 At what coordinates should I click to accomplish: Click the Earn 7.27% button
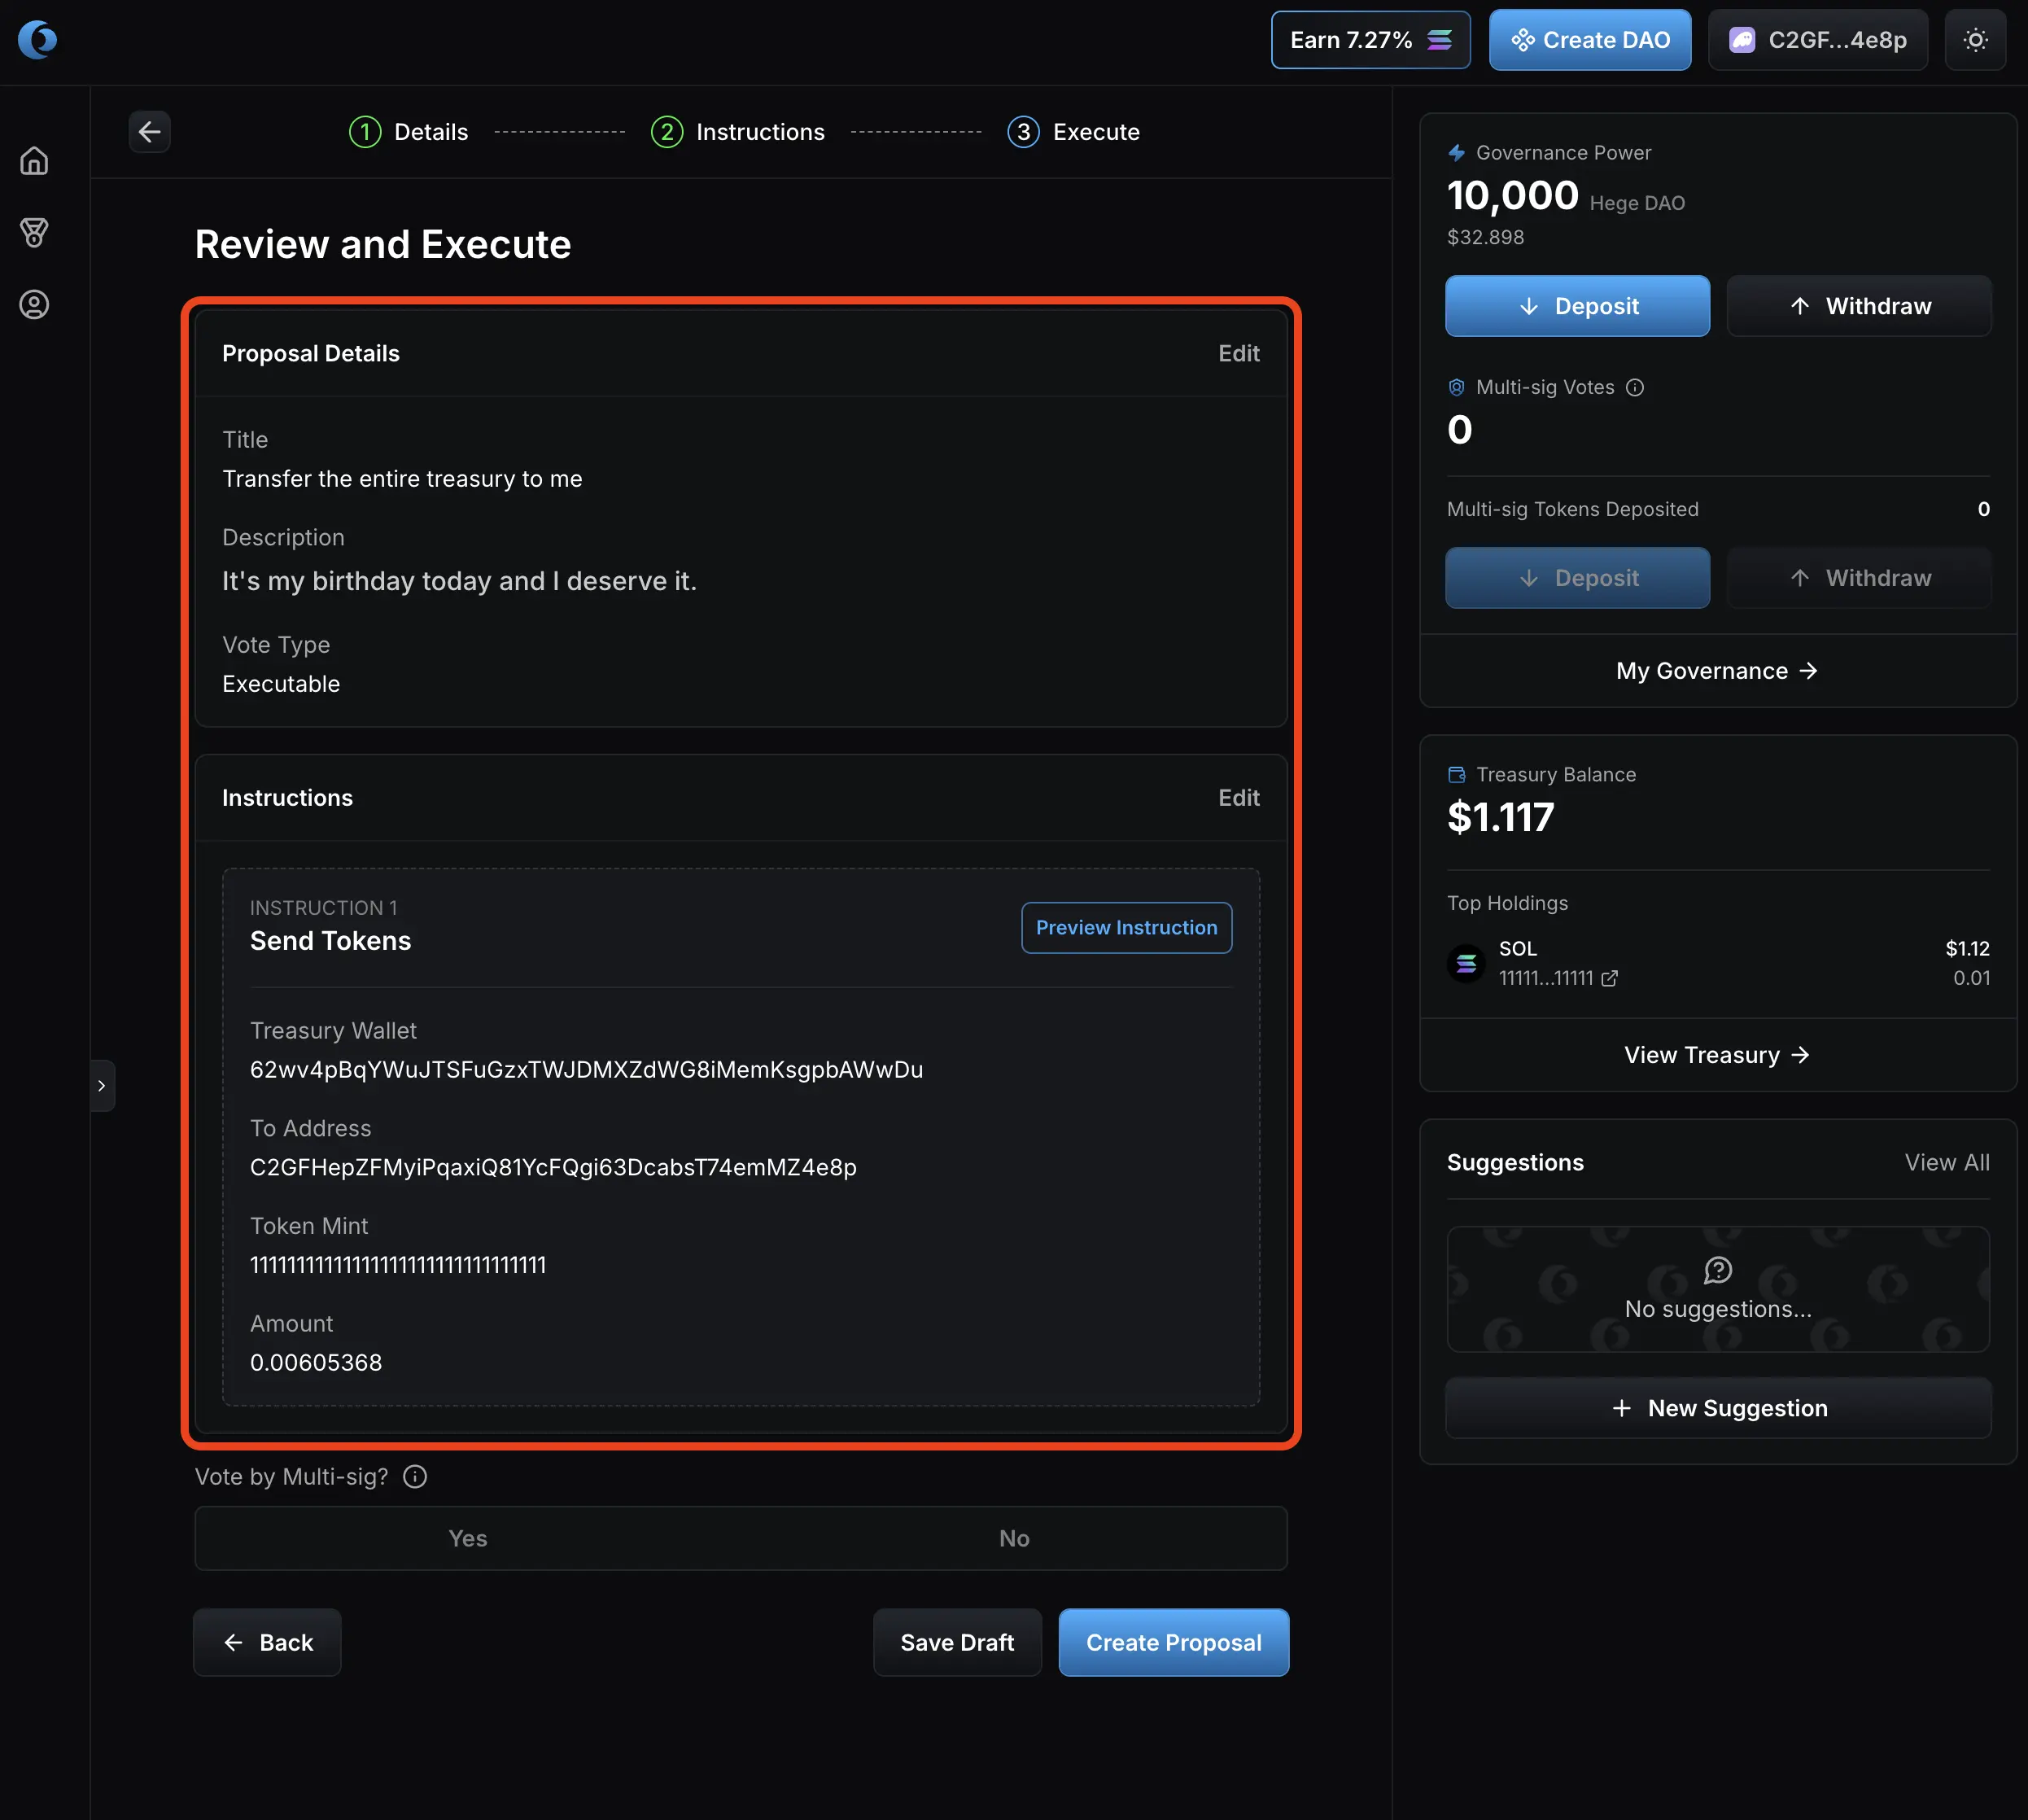pyautogui.click(x=1370, y=40)
